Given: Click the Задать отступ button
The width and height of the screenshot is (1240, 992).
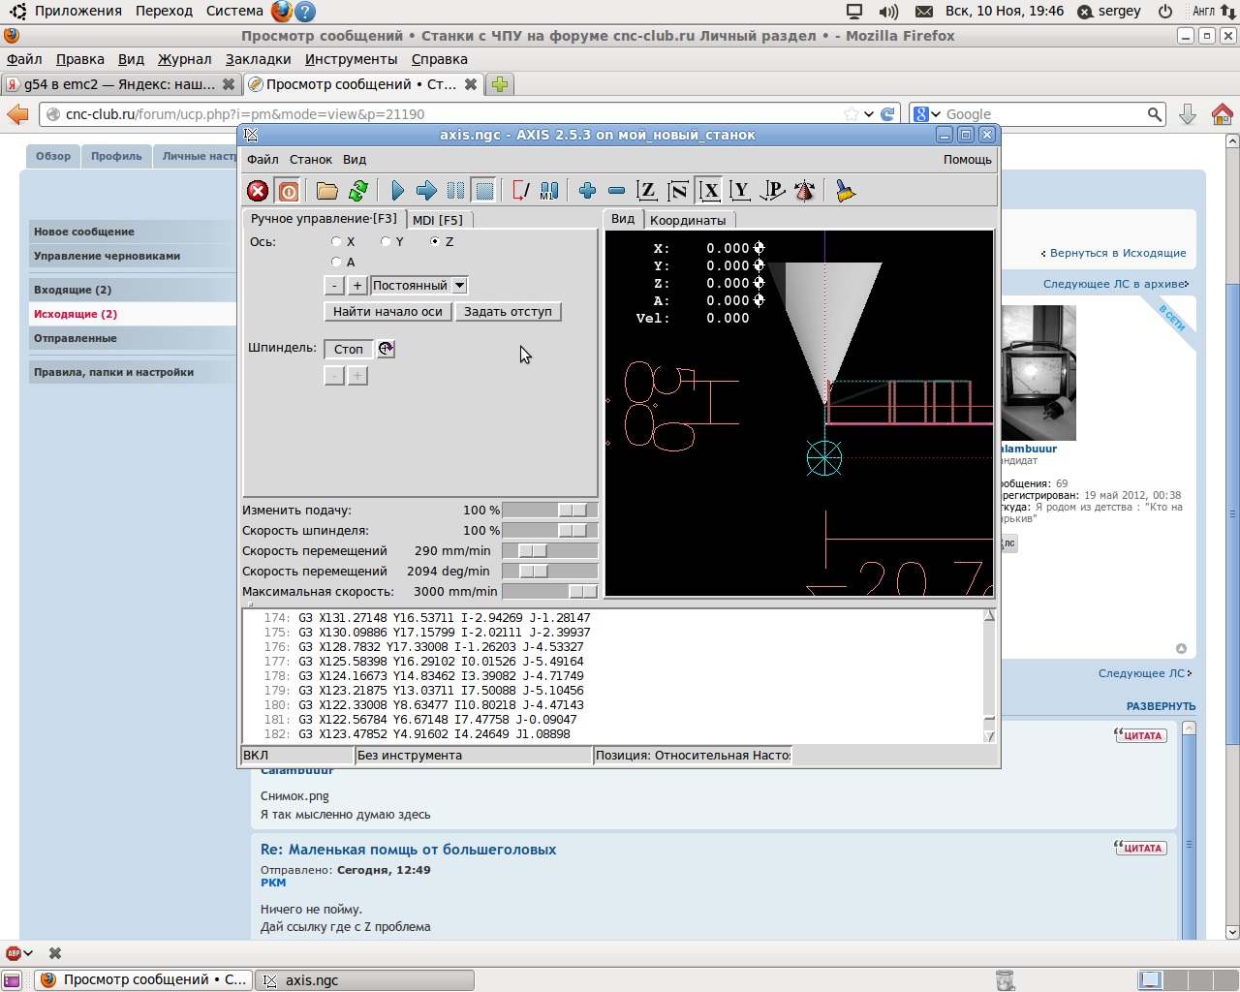Looking at the screenshot, I should pyautogui.click(x=508, y=312).
